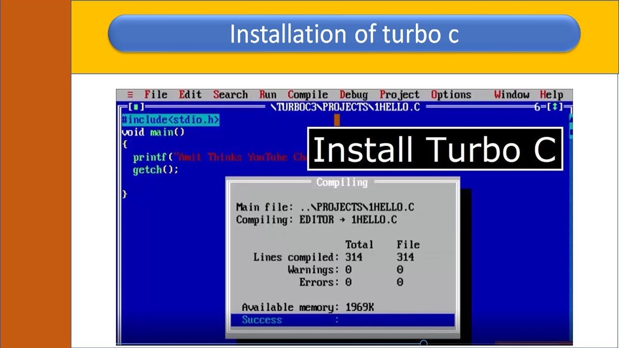Open the Search menu
Screen dimensions: 619x348
[x=230, y=95]
